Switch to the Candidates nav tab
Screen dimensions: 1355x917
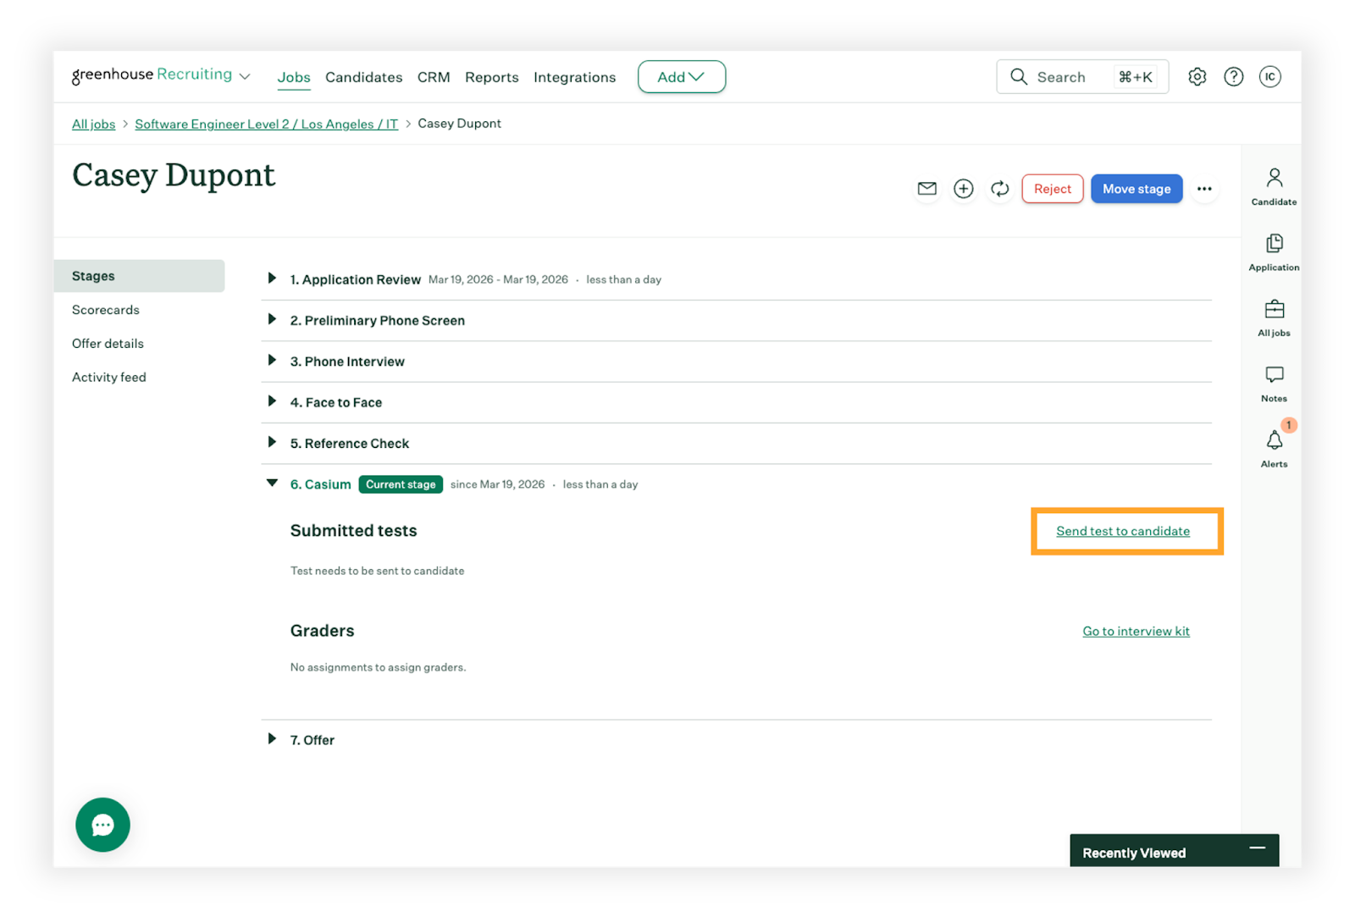coord(363,77)
